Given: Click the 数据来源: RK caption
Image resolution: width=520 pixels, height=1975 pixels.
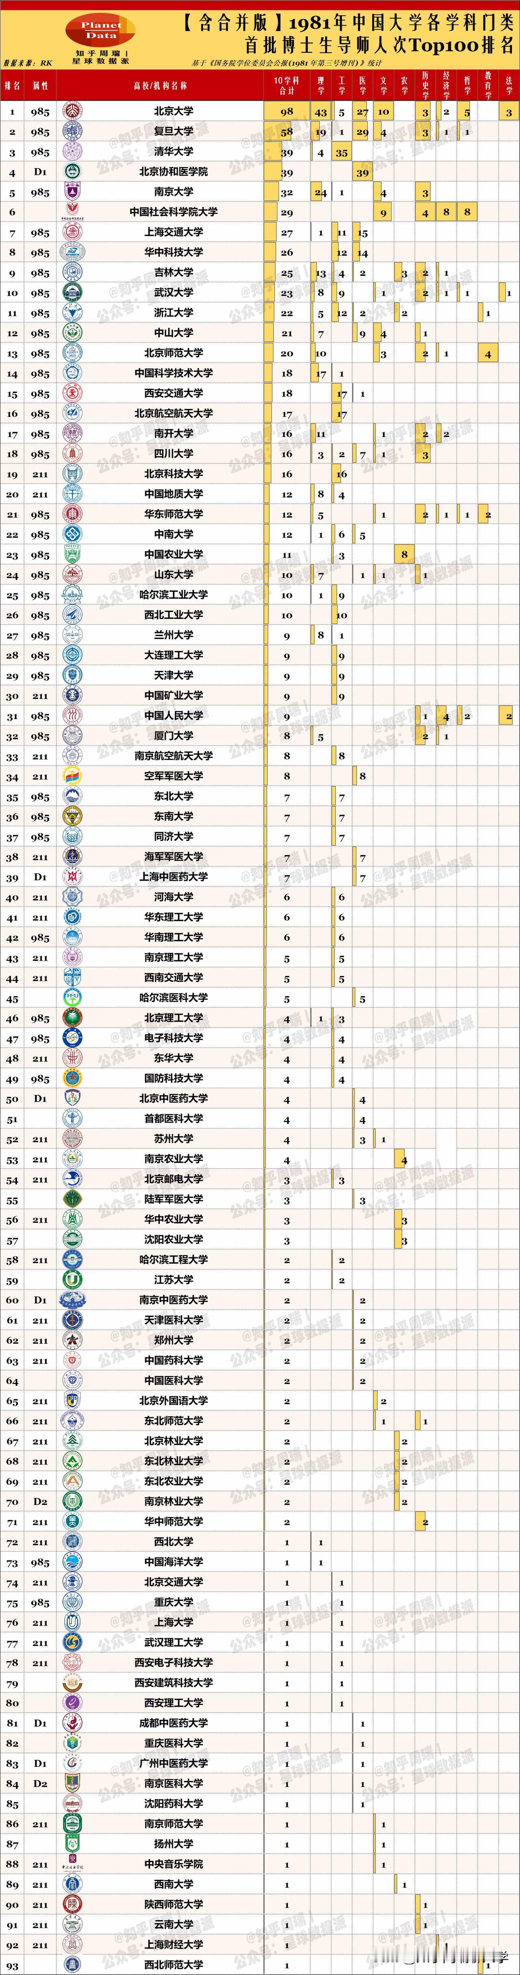Looking at the screenshot, I should click(x=28, y=63).
